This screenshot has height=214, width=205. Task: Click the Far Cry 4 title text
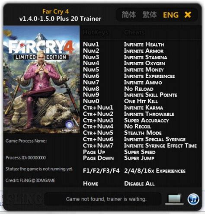click(x=56, y=12)
